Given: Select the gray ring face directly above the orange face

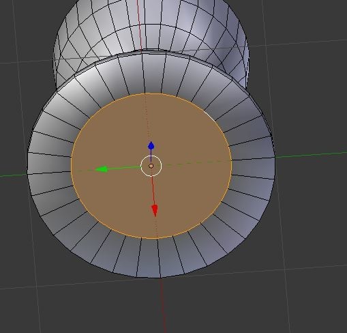Looking at the screenshot, I should pyautogui.click(x=152, y=73).
